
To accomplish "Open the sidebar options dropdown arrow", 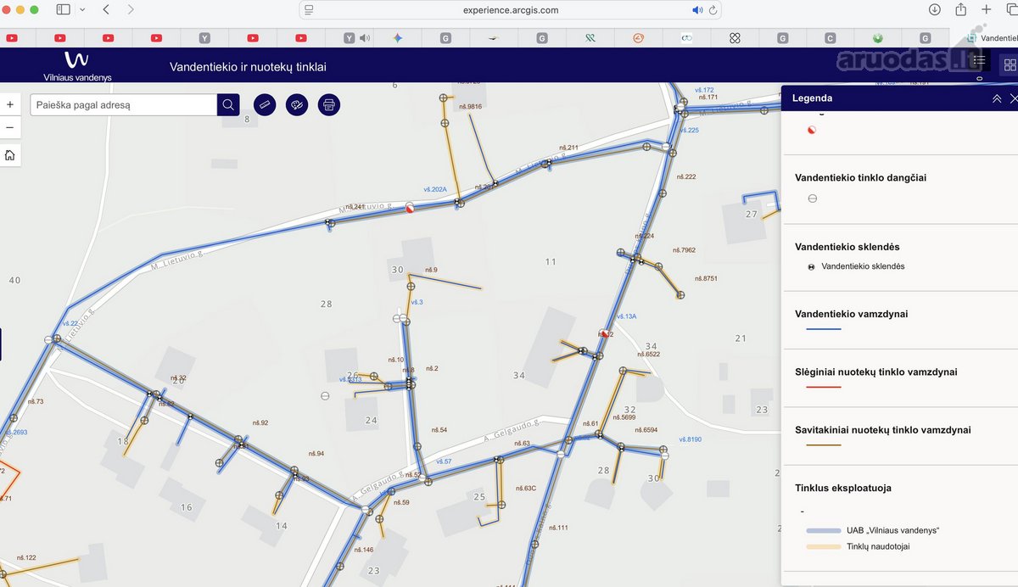I will [x=82, y=9].
